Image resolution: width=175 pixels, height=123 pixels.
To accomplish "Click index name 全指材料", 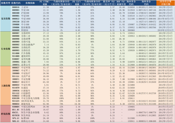I will (26, 33).
